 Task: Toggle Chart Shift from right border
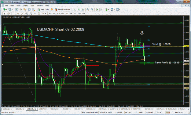(x=101, y=9)
